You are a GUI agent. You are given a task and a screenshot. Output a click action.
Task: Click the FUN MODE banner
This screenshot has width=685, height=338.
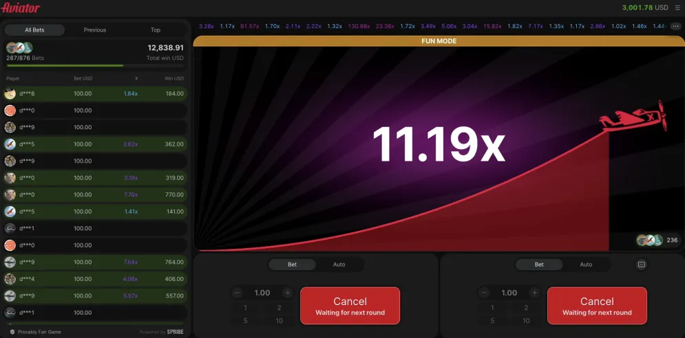[439, 41]
